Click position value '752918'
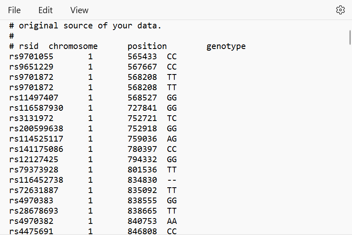 142,129
